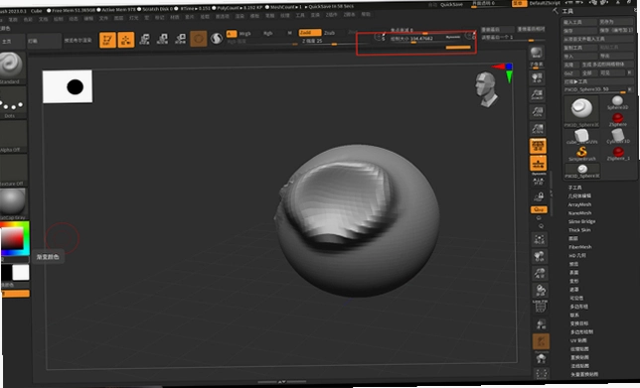The image size is (640, 388).
Task: Toggle the Zadd button
Action: (x=310, y=33)
